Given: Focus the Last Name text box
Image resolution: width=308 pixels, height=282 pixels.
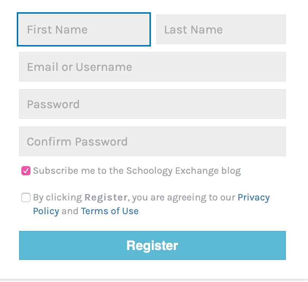Looking at the screenshot, I should coord(221,29).
